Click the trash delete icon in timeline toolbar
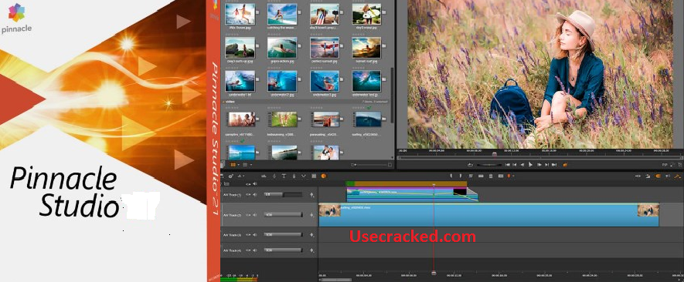 click(x=491, y=176)
